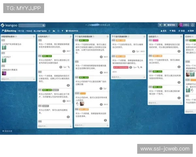Open 待整理原始需求 list menu
Image resolution: width=196 pixels, height=157 pixels.
(x=34, y=36)
